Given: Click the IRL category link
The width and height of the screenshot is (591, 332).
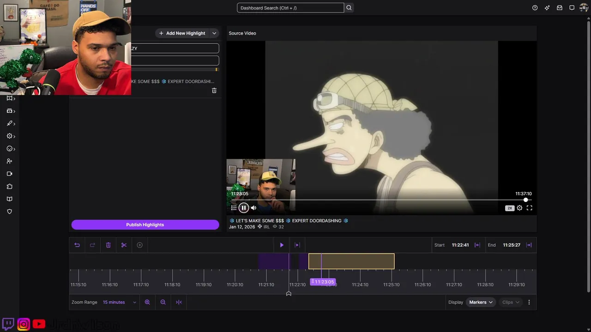Looking at the screenshot, I should coord(266,227).
